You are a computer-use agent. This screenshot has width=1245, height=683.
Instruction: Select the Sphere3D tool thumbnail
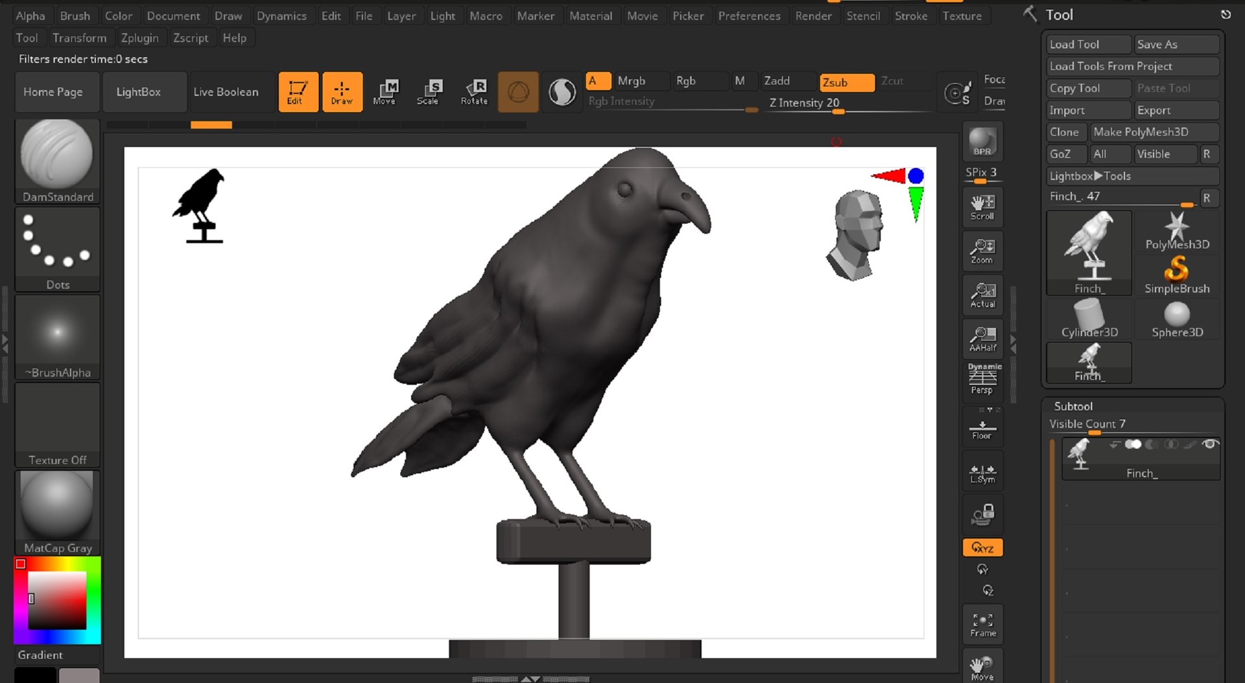(x=1177, y=319)
